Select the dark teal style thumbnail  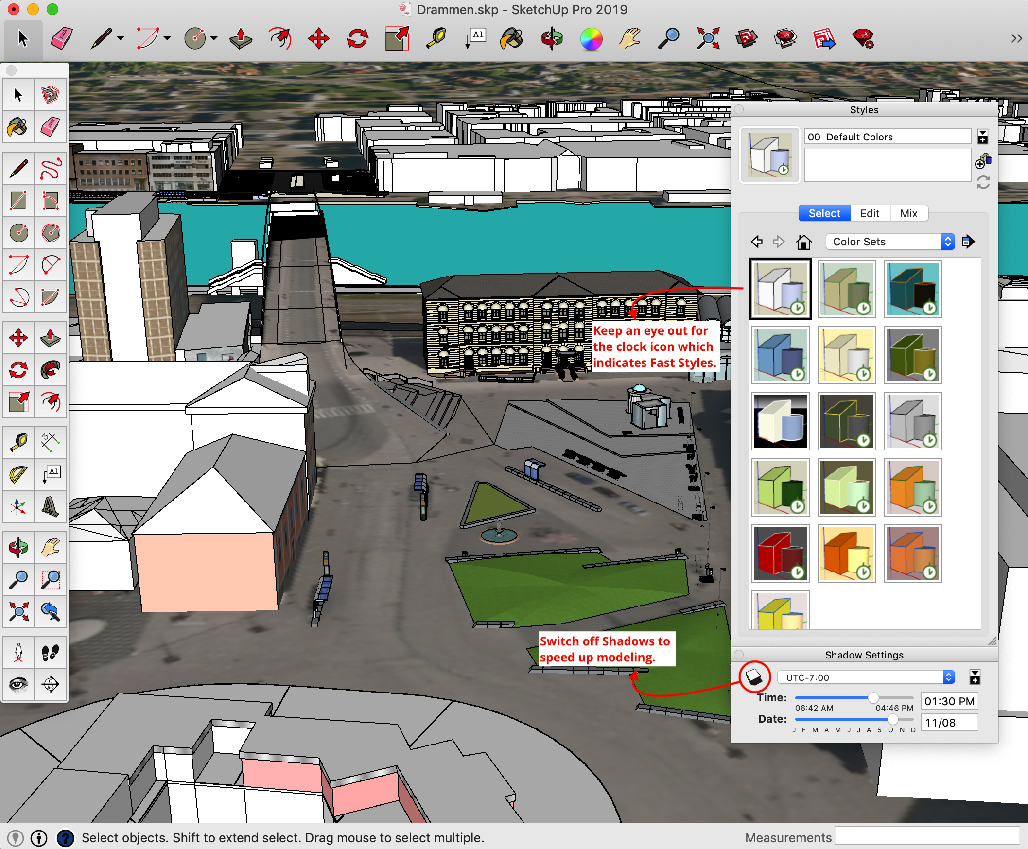click(x=912, y=289)
